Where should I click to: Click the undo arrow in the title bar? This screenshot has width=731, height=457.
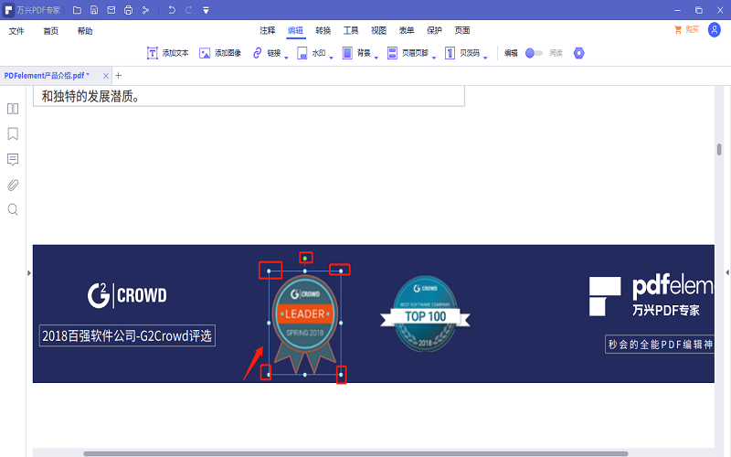pos(172,10)
